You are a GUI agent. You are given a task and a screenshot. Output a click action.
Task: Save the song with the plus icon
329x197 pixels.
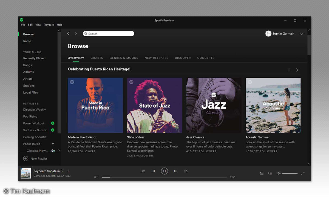(x=68, y=171)
